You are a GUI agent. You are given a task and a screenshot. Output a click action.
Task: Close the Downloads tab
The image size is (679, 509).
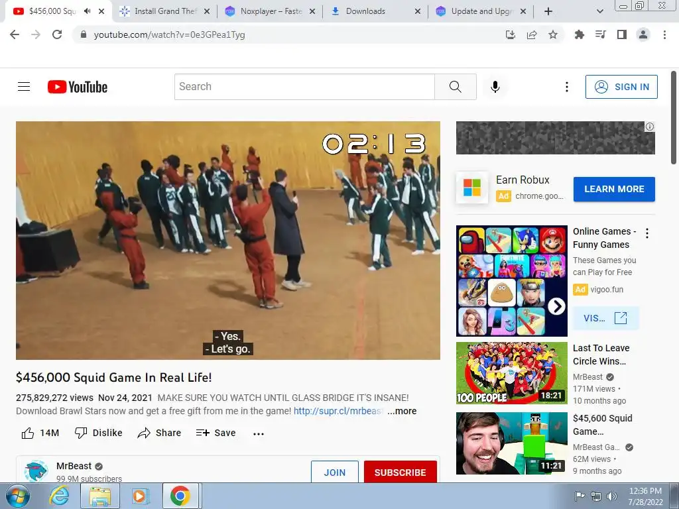[418, 11]
